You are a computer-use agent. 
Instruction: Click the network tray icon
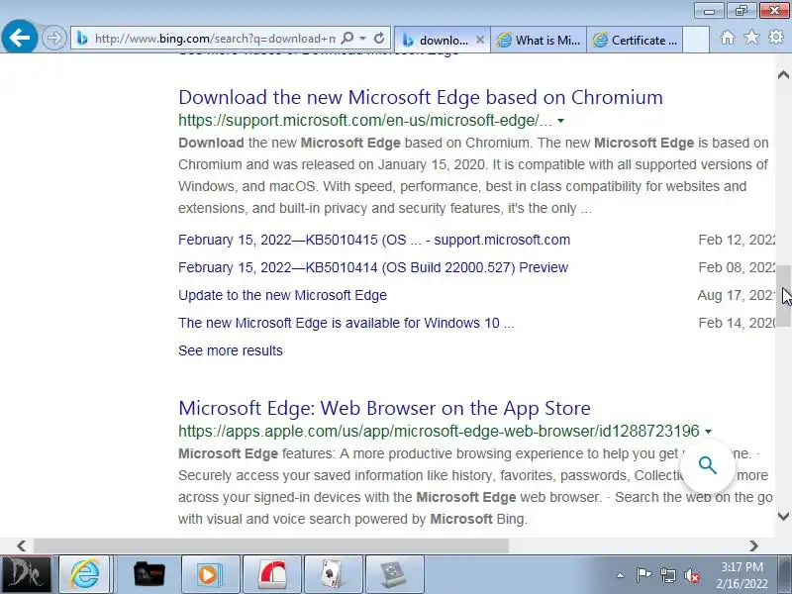pos(668,575)
